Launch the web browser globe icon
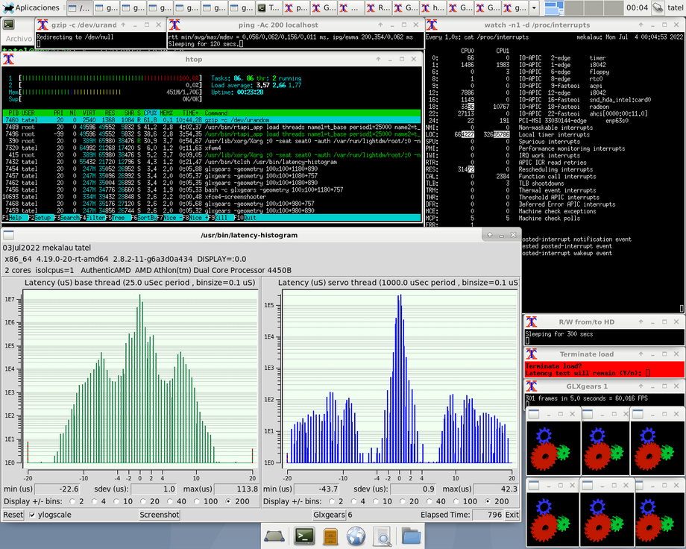The image size is (686, 549). tap(356, 536)
